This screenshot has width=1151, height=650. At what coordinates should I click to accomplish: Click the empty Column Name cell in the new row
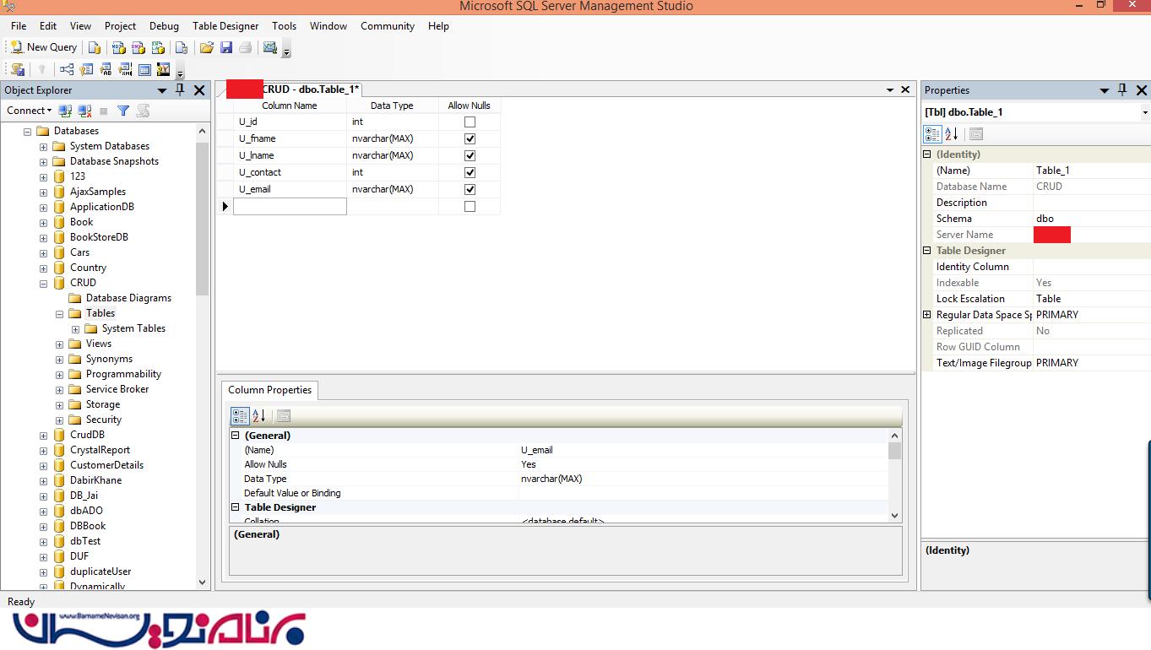pos(290,206)
